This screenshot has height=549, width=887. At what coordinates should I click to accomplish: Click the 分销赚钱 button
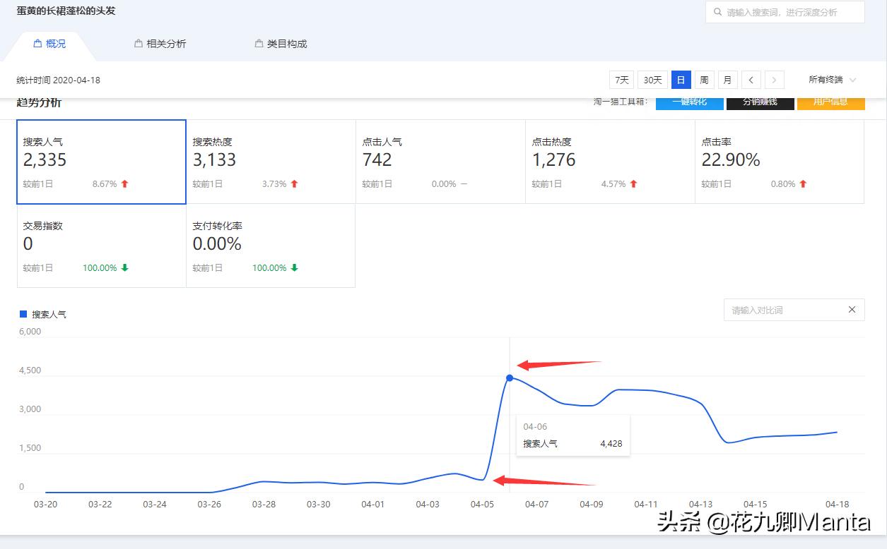[760, 102]
